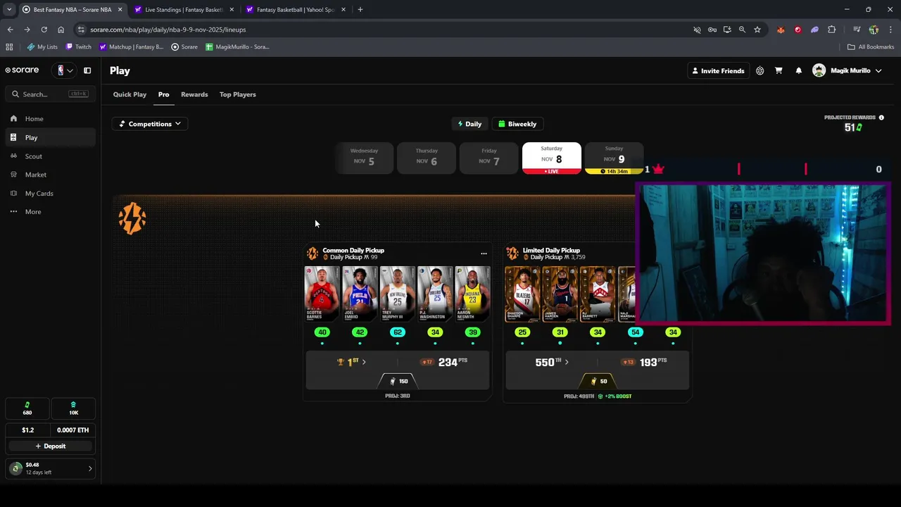Bookmark this page with star icon

point(757,30)
